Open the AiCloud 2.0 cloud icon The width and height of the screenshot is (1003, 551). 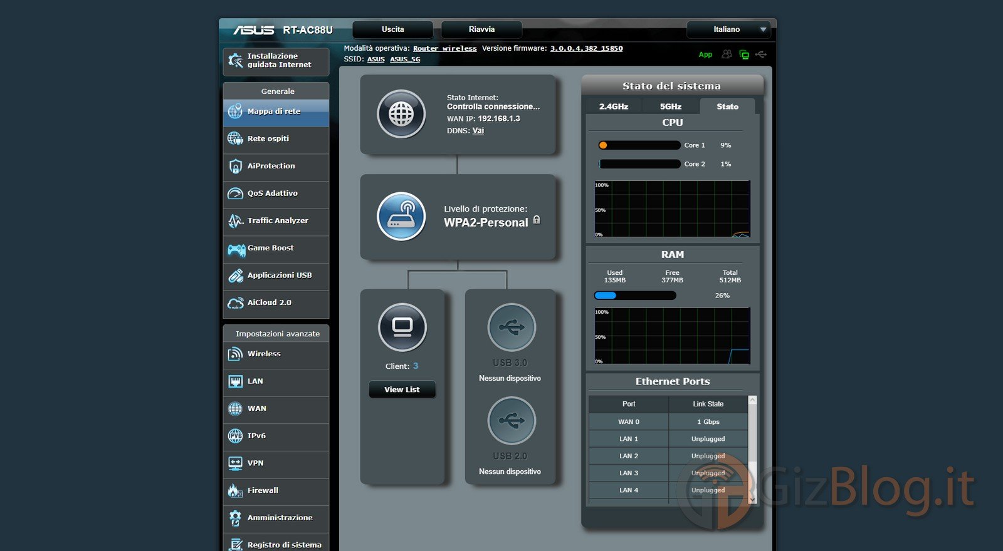coord(236,303)
